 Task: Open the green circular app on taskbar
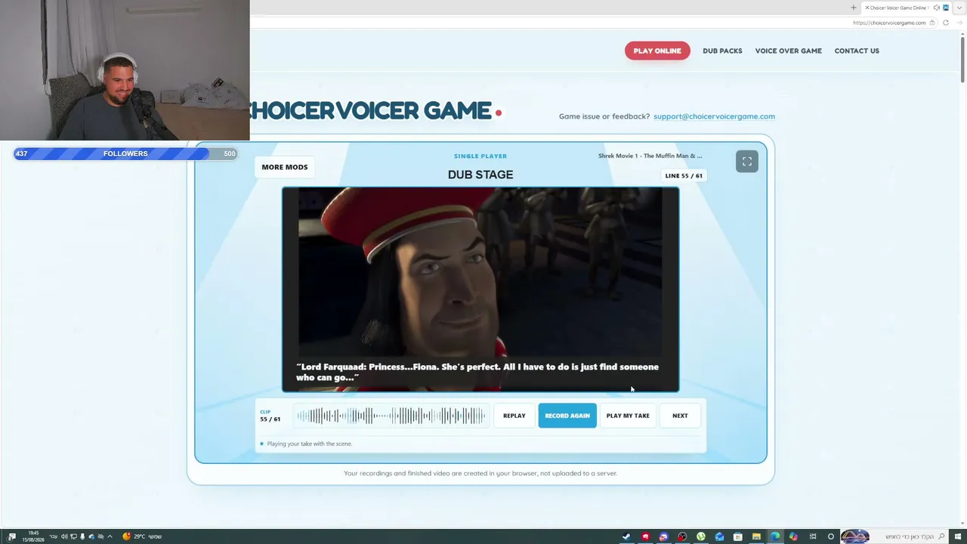(701, 536)
